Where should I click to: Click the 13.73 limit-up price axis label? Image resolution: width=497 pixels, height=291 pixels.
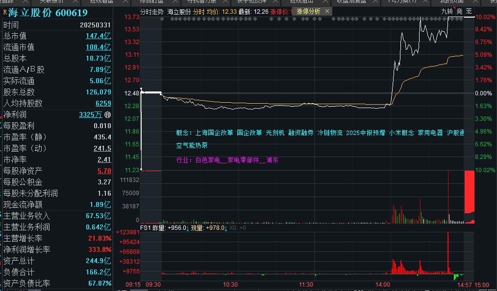click(x=132, y=17)
